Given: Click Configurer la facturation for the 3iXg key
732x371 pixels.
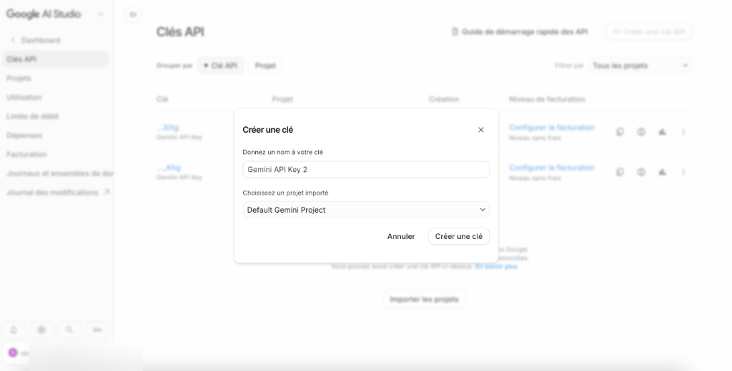Looking at the screenshot, I should 552,128.
